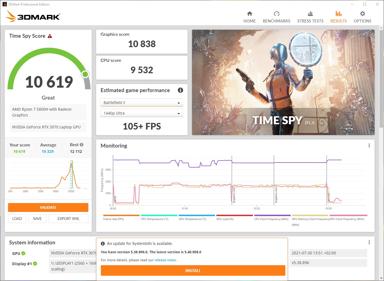Toggle the CPU Temperature legend entry
Image resolution: width=384 pixels, height=281 pixels.
tap(159, 217)
